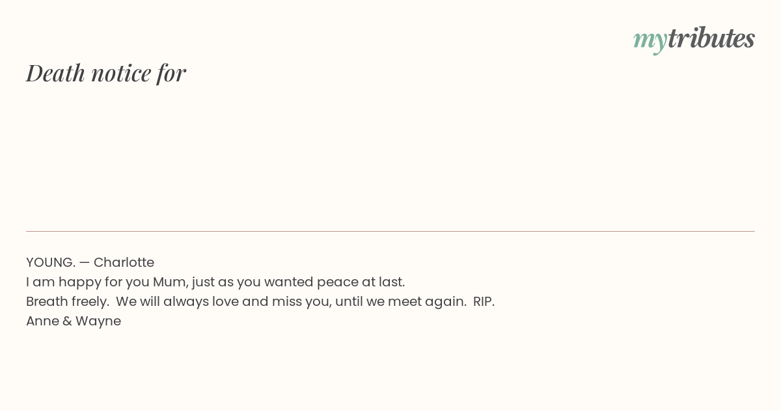781x410 pixels.
Task: Click the "RIP." text
Action: point(484,301)
